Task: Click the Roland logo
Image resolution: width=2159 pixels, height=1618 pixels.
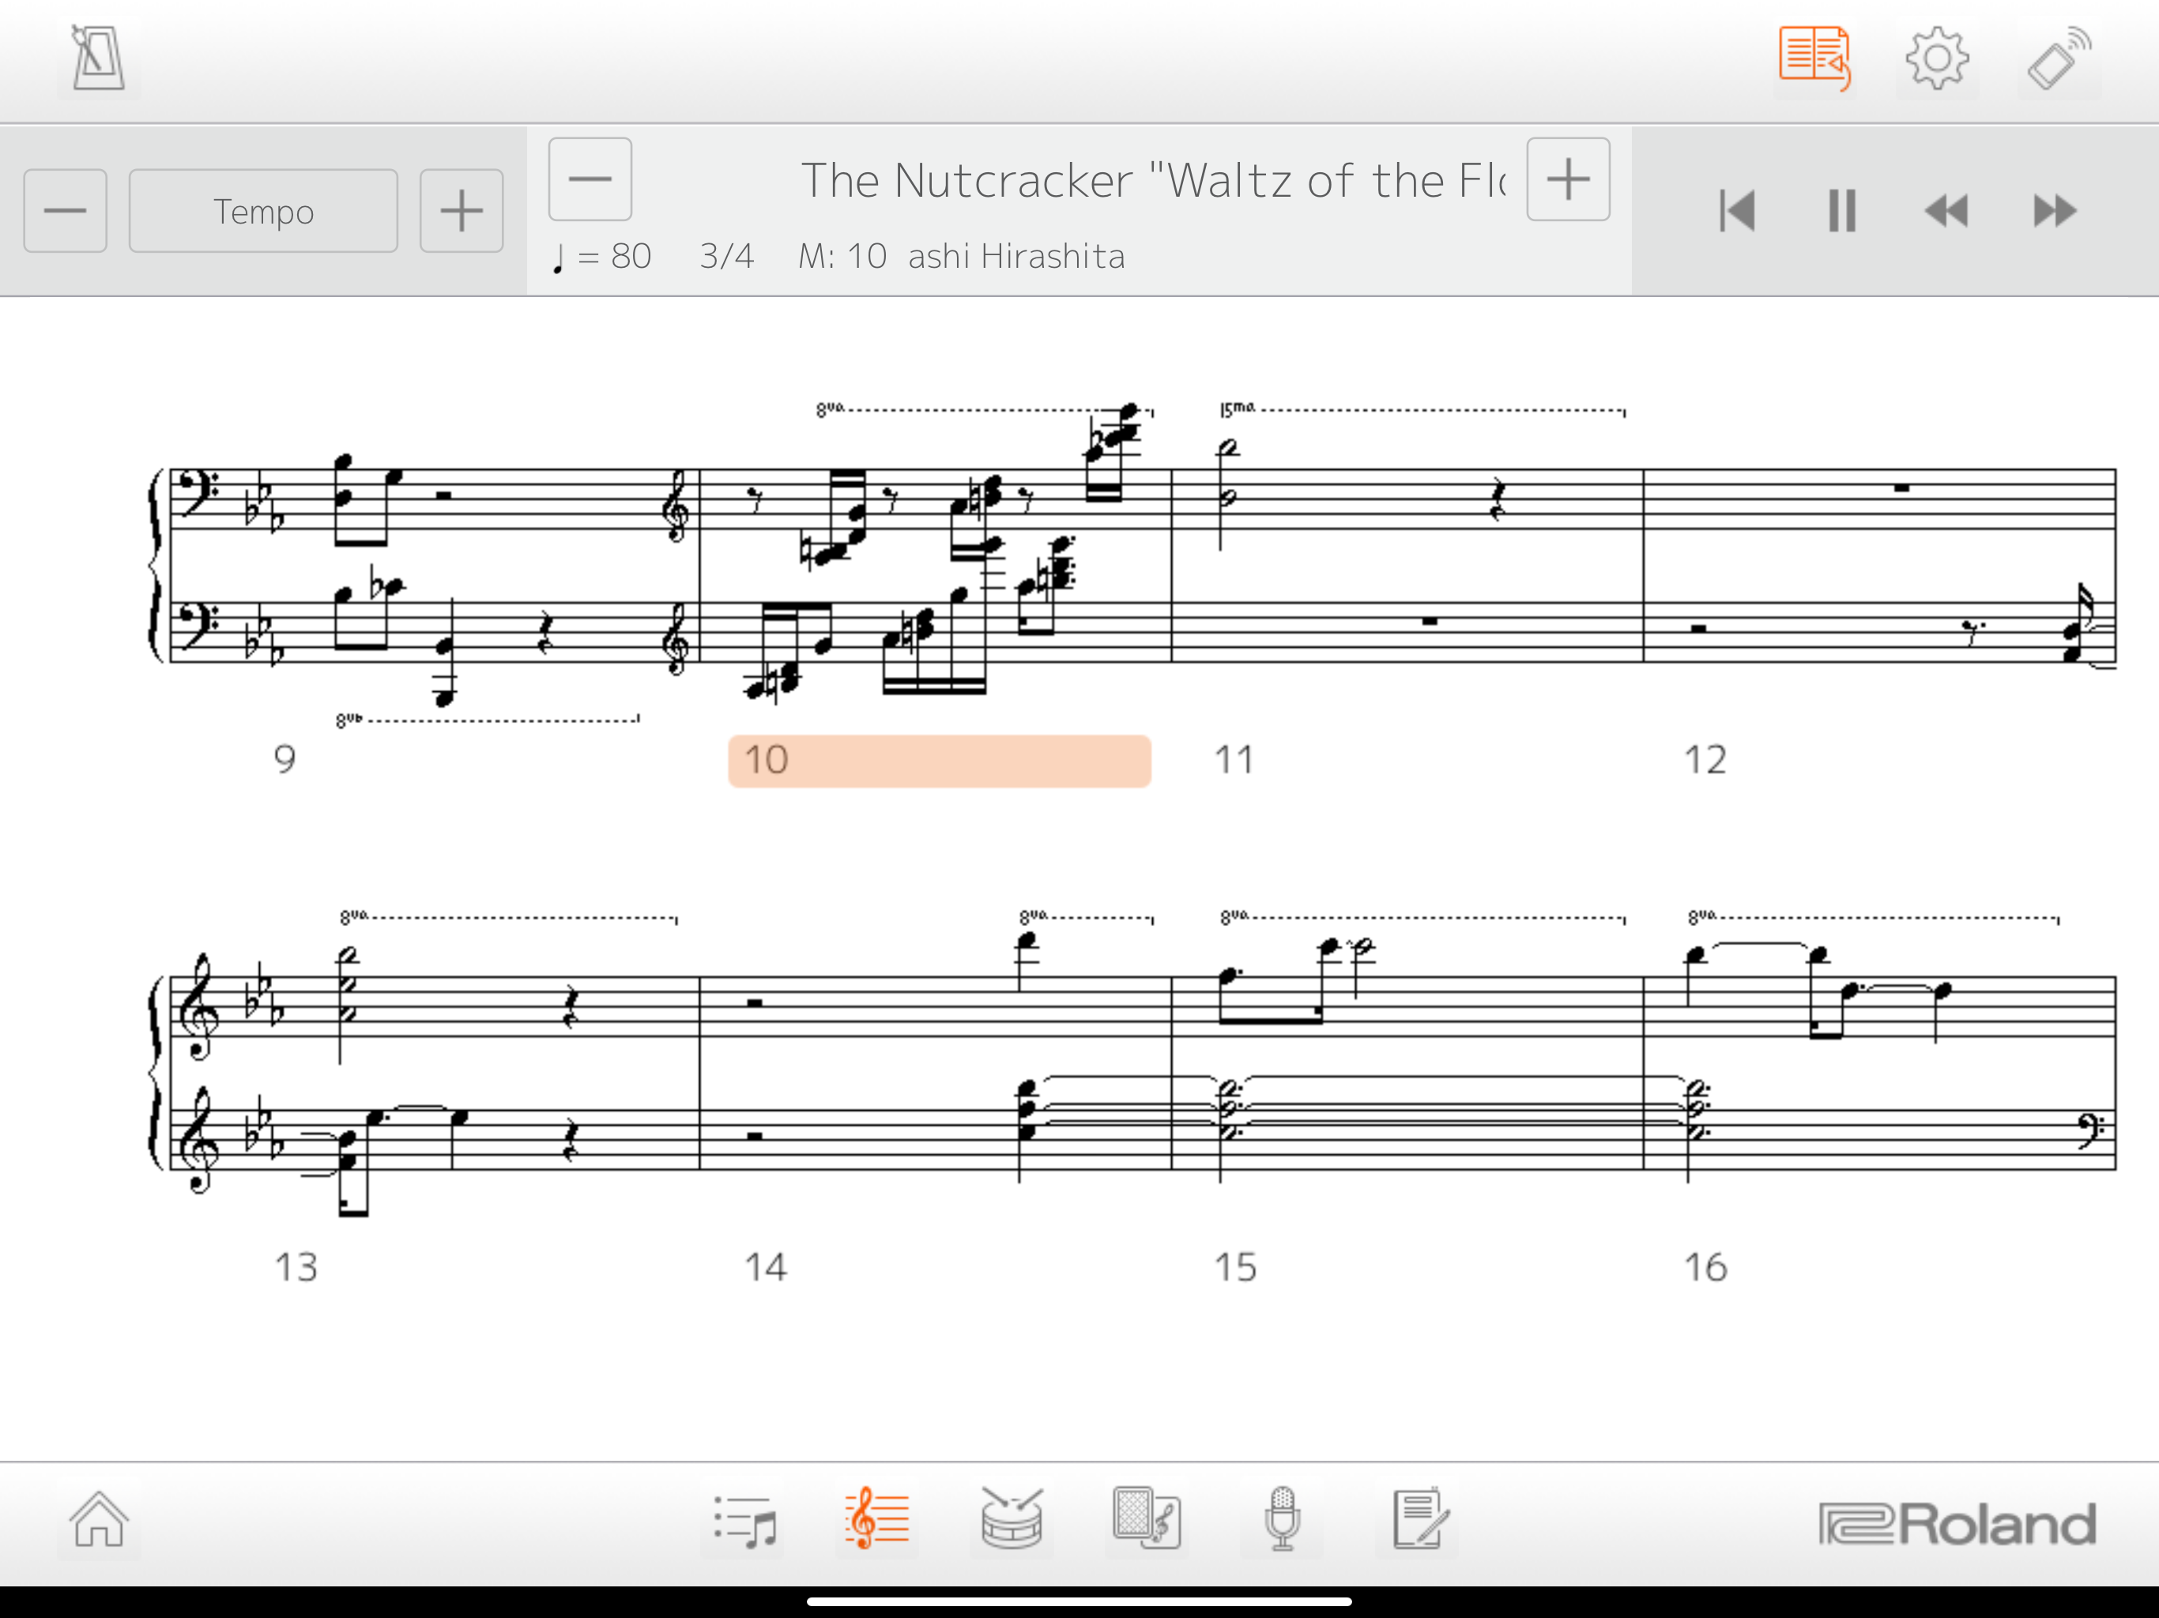Action: tap(1957, 1523)
